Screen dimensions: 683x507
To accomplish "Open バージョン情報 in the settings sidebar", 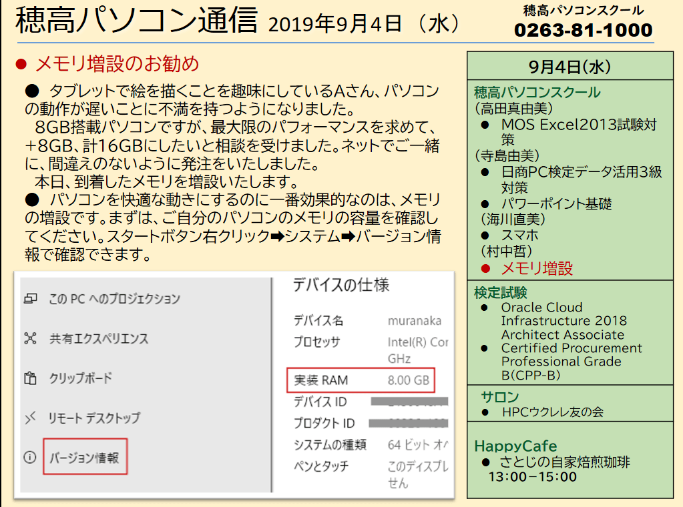I will (x=85, y=457).
